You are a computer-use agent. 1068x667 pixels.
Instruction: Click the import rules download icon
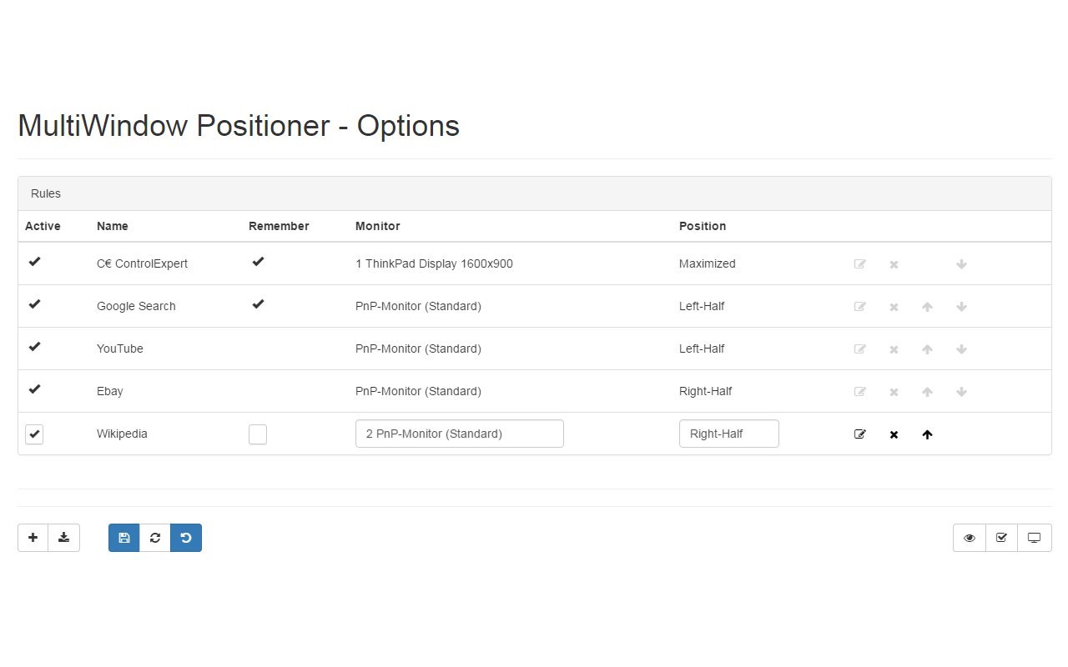coord(64,538)
